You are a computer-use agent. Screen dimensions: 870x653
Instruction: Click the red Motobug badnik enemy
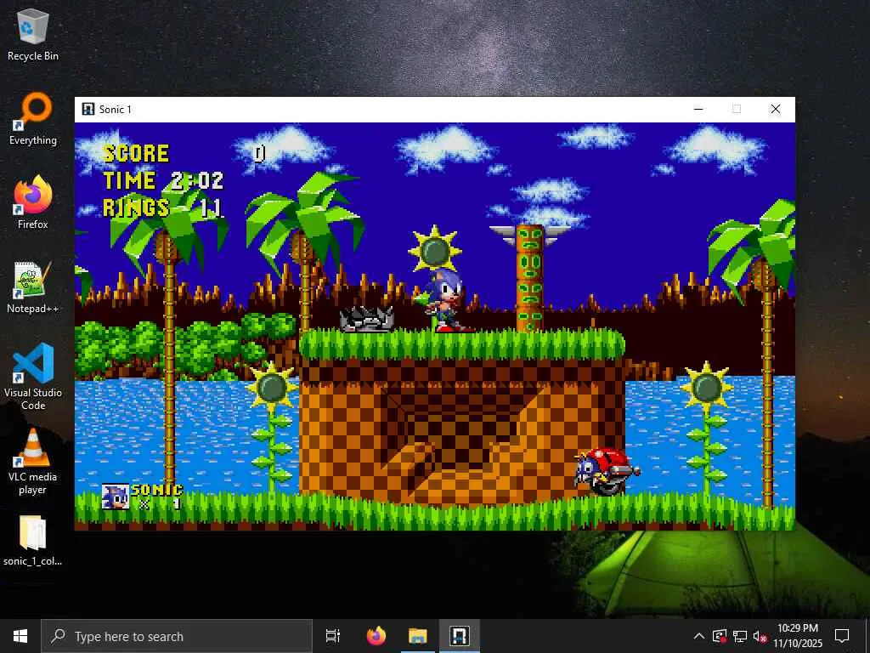point(606,471)
